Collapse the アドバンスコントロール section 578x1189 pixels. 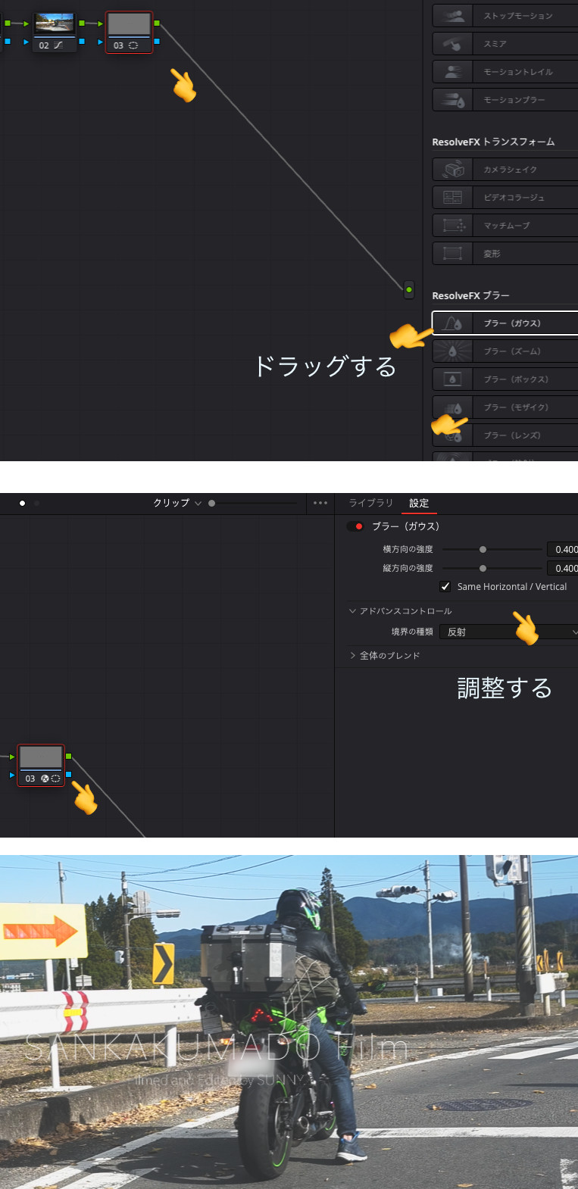(352, 611)
